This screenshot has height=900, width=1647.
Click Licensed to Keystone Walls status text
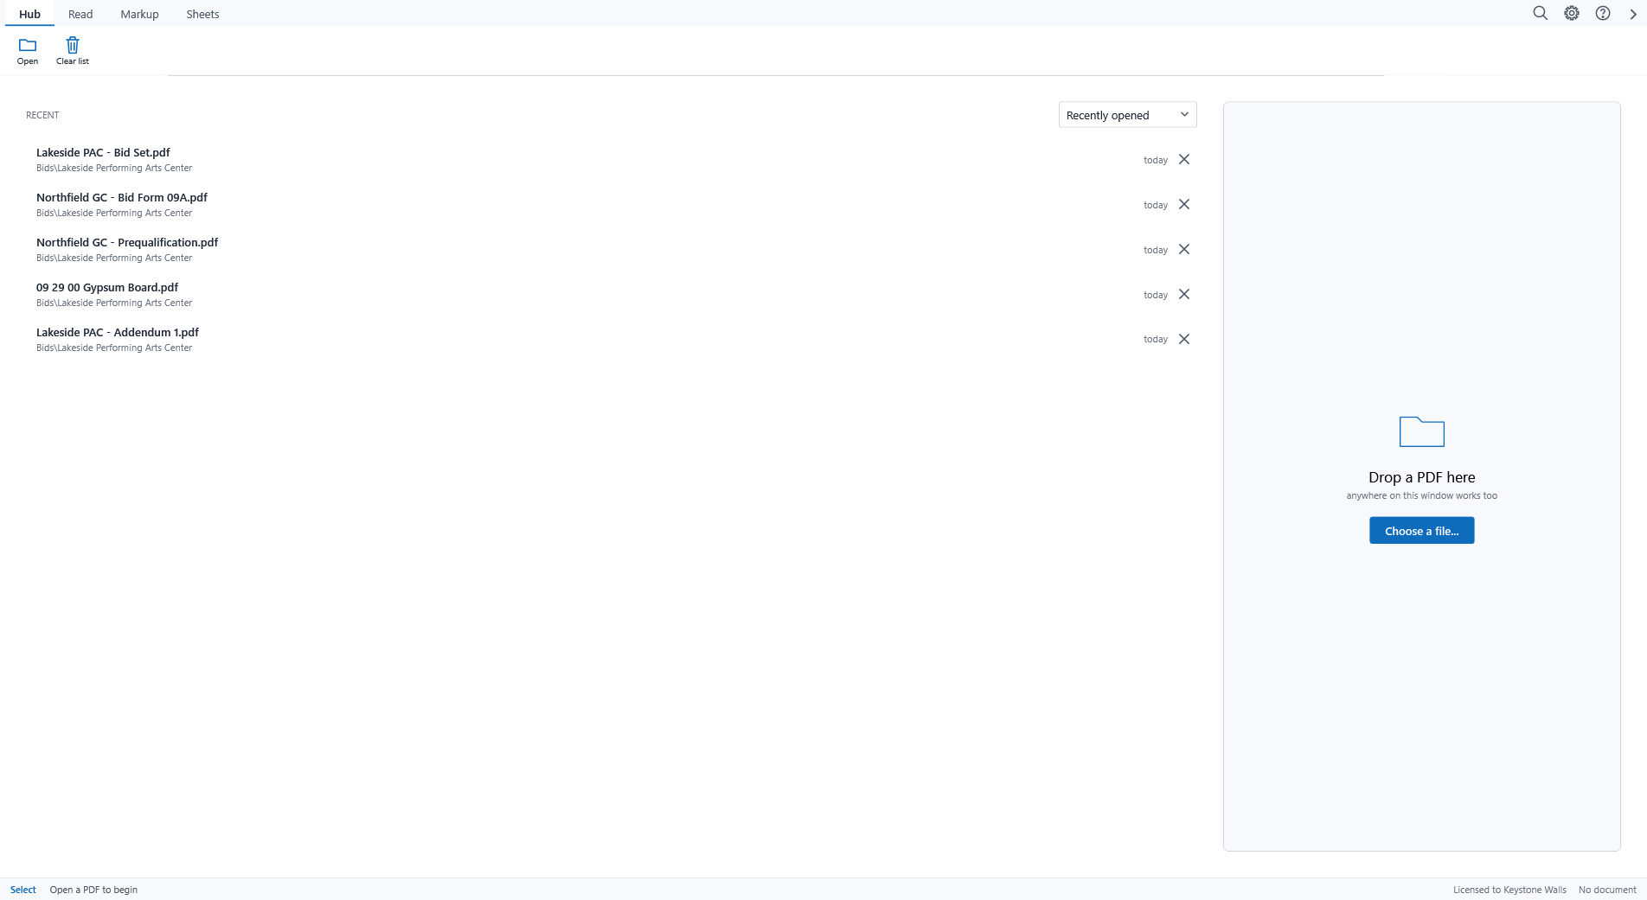[x=1509, y=890]
